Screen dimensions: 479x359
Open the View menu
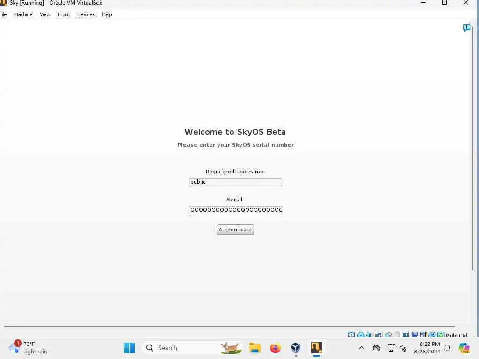point(45,14)
